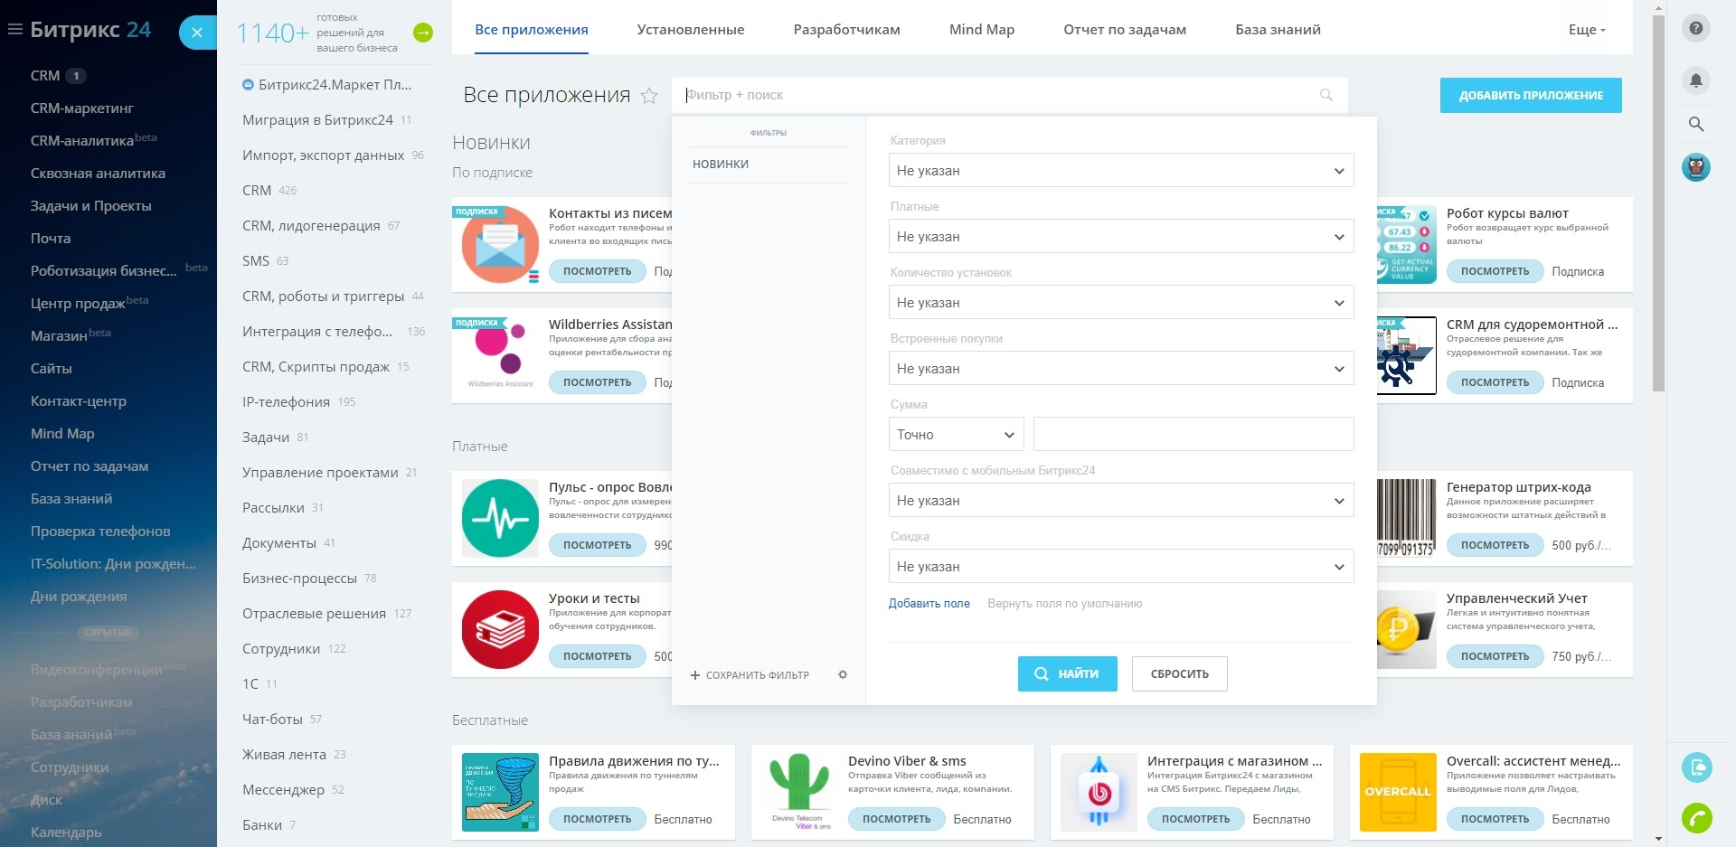The width and height of the screenshot is (1736, 847).
Task: Click Посмотреть for Overcall app
Action: 1495,819
